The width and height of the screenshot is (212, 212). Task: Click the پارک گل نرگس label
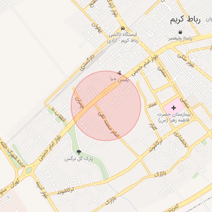pyautogui.click(x=79, y=159)
